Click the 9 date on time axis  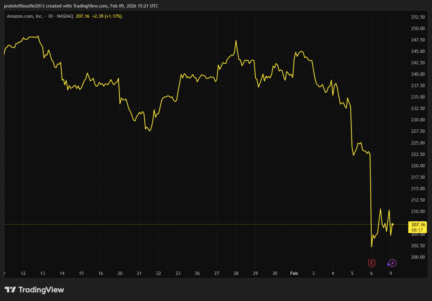tap(391, 273)
